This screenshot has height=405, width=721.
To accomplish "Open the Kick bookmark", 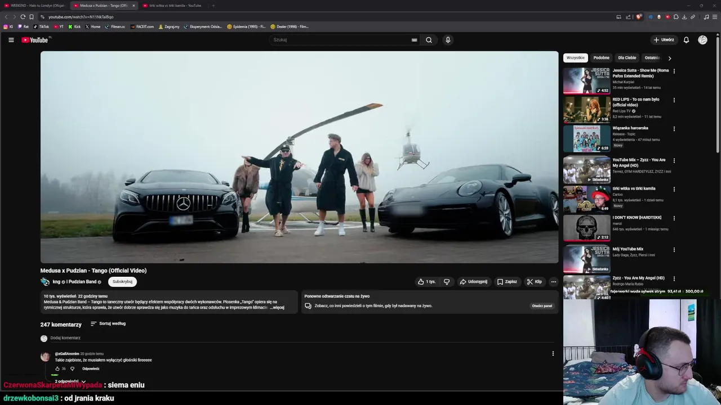I will [74, 26].
